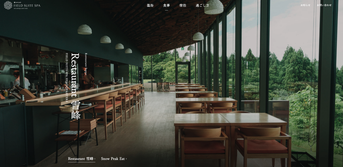The height and width of the screenshot is (167, 343).
Task: Open the 過ごし方 menu item
Action: tap(202, 5)
